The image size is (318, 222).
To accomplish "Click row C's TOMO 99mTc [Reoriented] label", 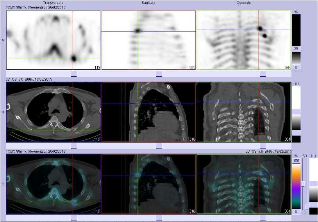I will [36, 151].
